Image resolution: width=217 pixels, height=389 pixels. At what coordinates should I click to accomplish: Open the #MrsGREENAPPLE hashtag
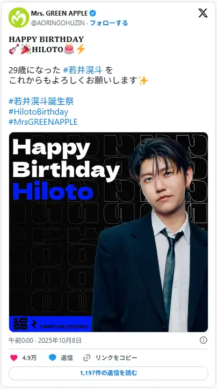[43, 122]
